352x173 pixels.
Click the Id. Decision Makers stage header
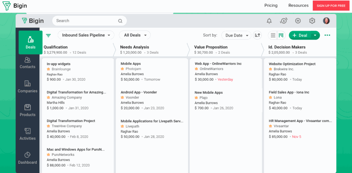coord(287,47)
